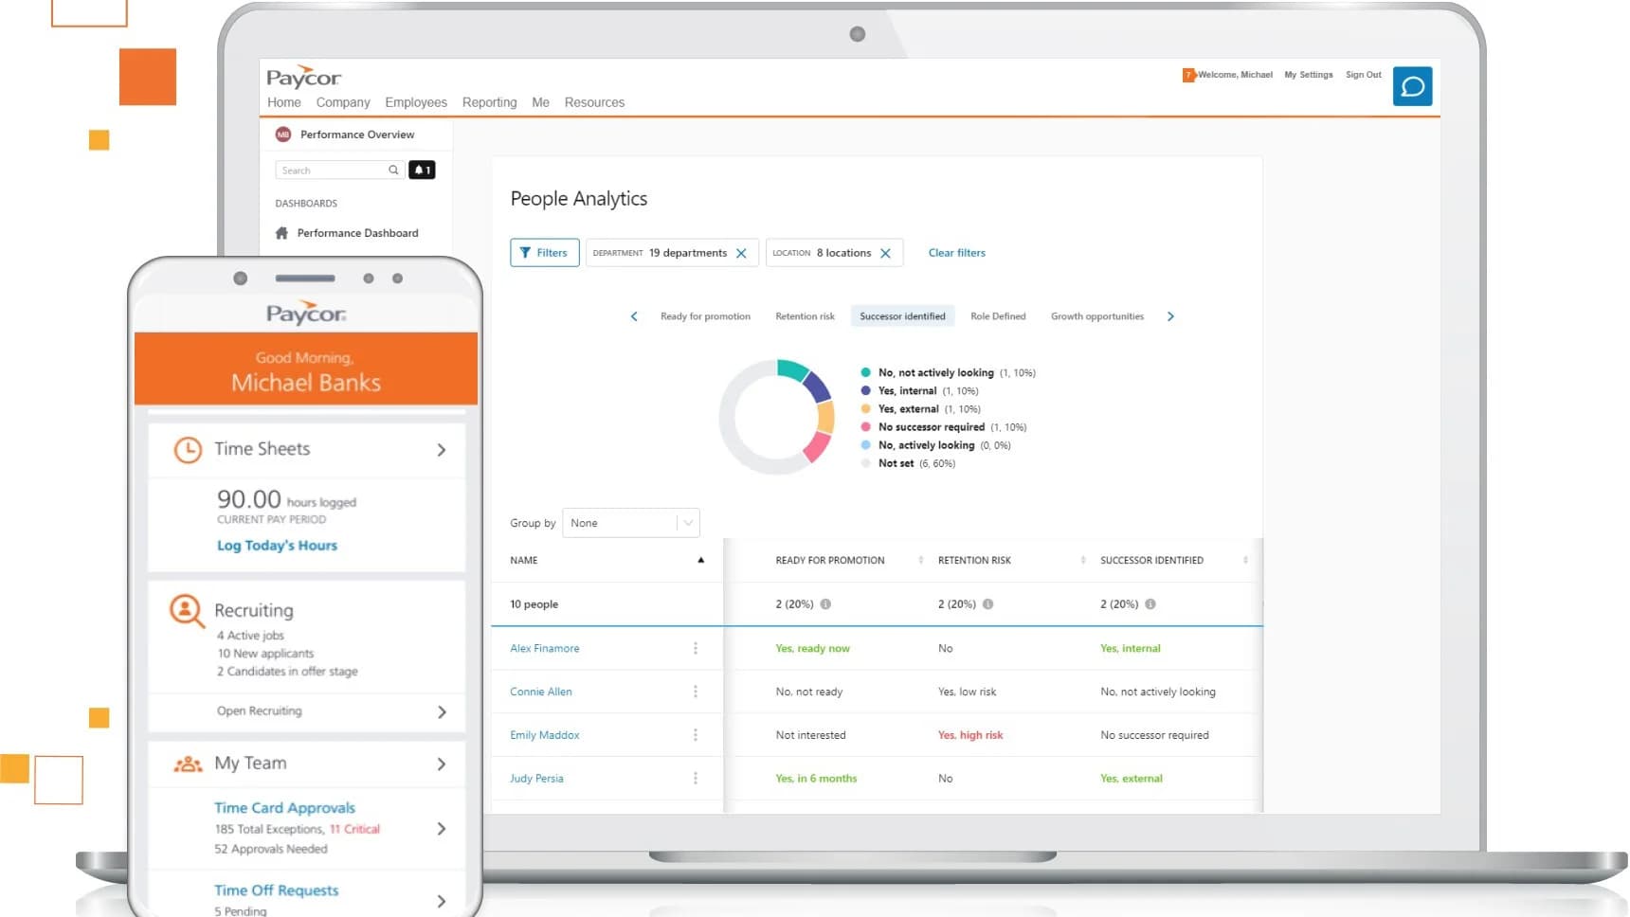The height and width of the screenshot is (917, 1630).
Task: Expand the Time Card Approvals chevron
Action: [442, 829]
